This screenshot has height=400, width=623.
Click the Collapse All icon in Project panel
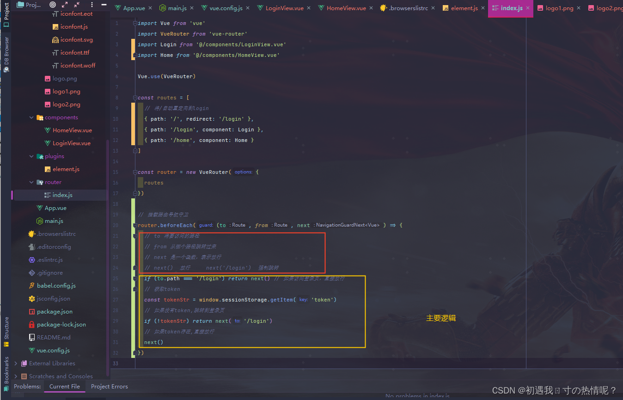77,5
